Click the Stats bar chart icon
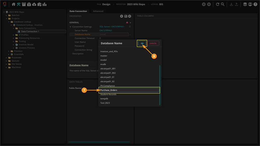 [44, 4]
